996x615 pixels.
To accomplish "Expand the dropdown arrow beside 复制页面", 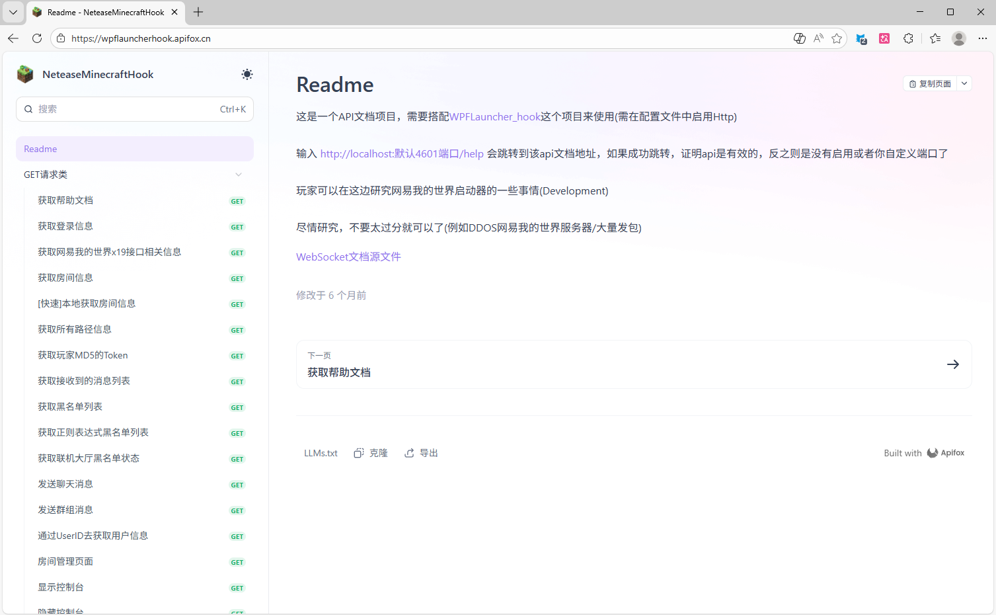I will coord(964,84).
